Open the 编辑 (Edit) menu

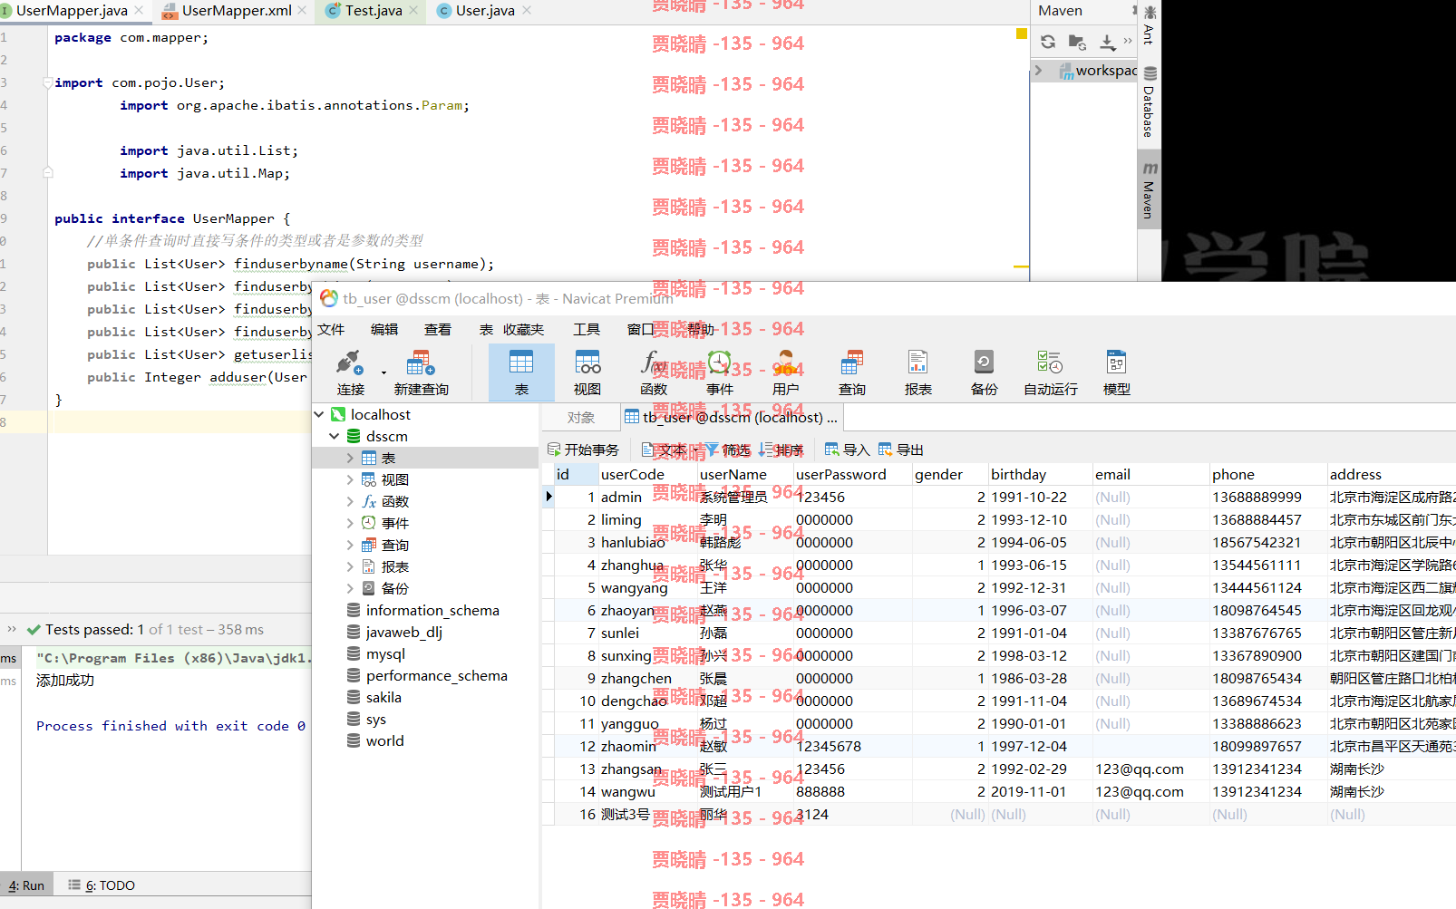coord(384,329)
